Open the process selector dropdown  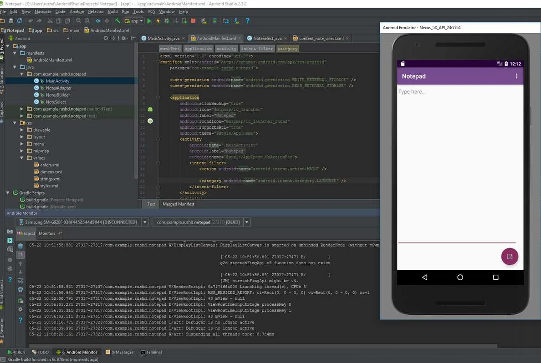tap(247, 222)
